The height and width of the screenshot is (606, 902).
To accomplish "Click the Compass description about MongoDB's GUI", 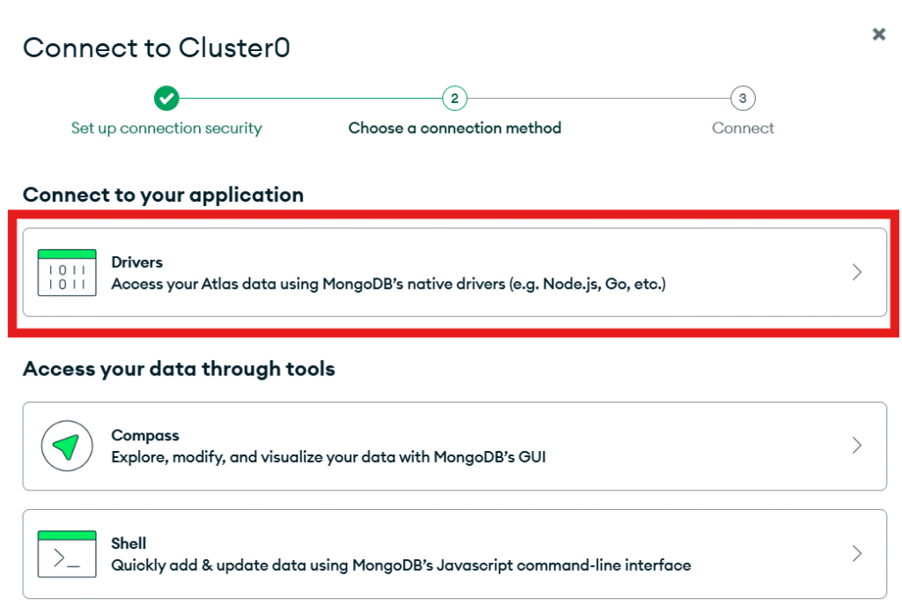I will (329, 457).
